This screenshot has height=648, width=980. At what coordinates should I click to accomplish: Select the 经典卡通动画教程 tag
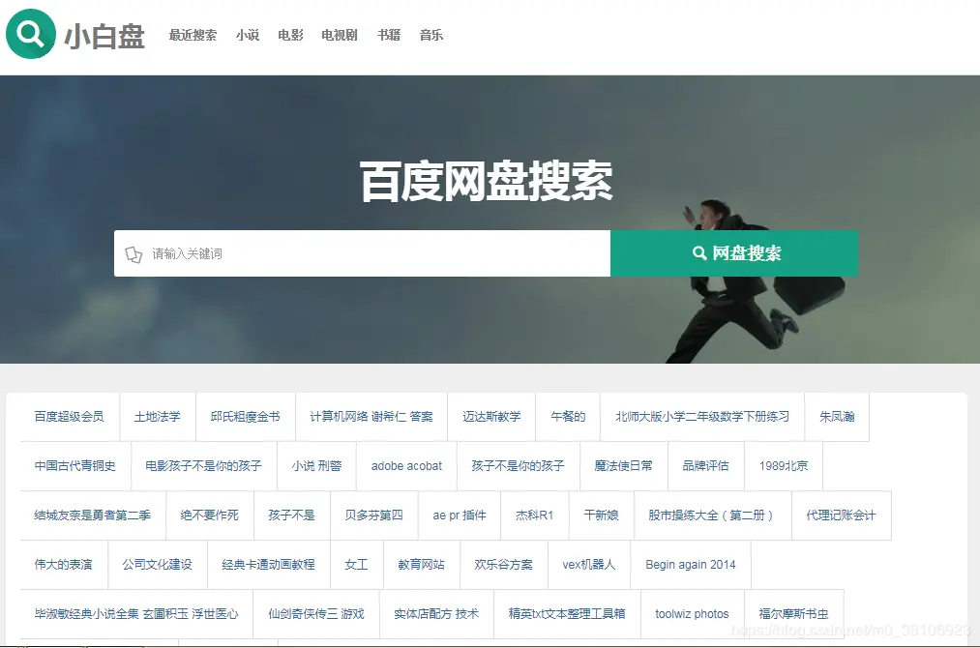[269, 565]
